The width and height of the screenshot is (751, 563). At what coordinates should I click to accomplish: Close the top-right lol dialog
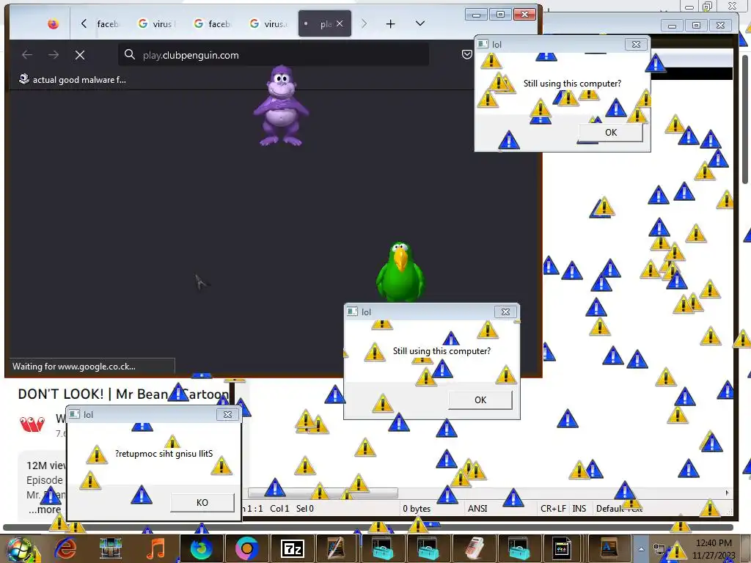636,45
